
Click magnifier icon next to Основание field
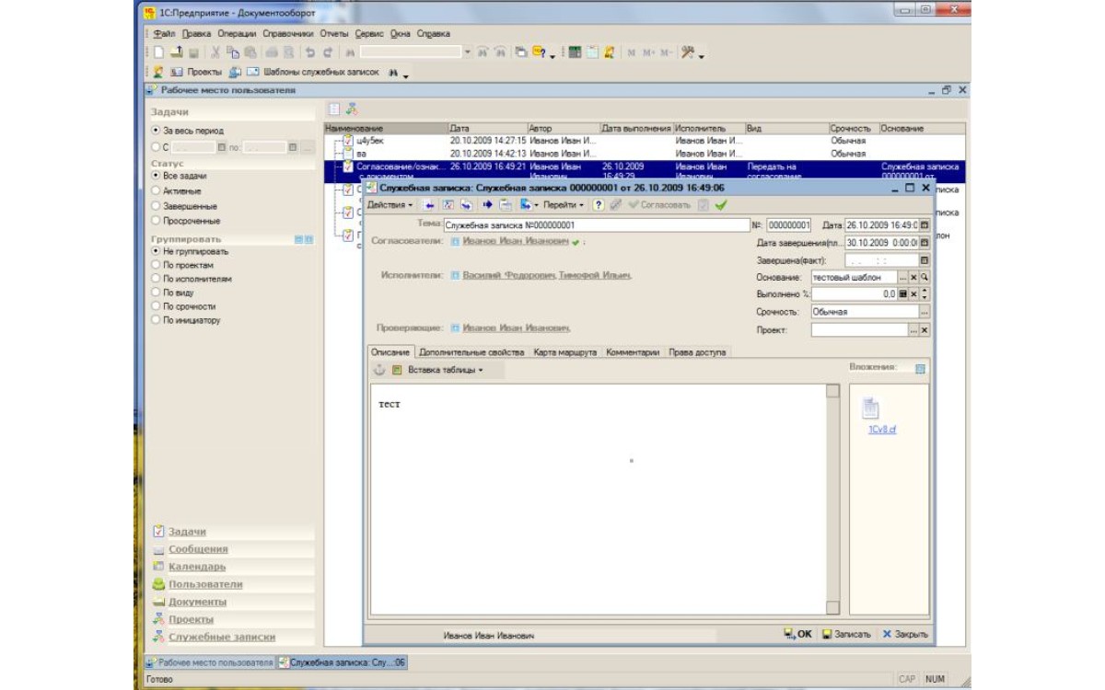[925, 277]
